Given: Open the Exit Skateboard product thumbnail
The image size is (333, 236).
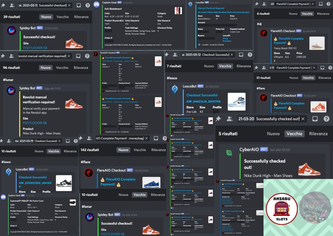Looking at the screenshot, I should [178, 11].
